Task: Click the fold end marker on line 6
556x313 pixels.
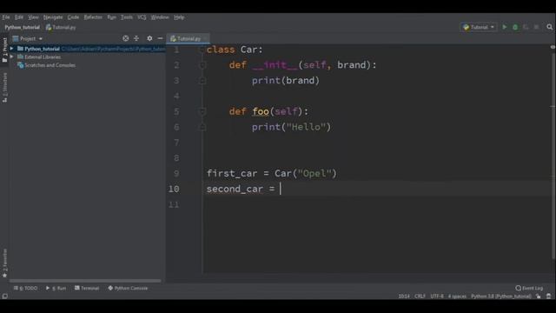Action: 202,127
